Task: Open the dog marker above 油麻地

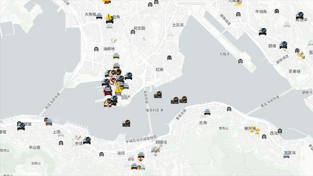Action: [x=114, y=40]
